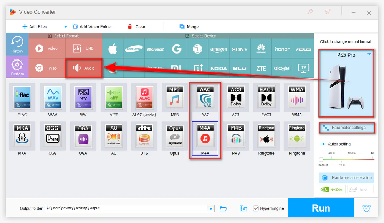
Task: Open the Sony device category
Action: tap(240, 49)
